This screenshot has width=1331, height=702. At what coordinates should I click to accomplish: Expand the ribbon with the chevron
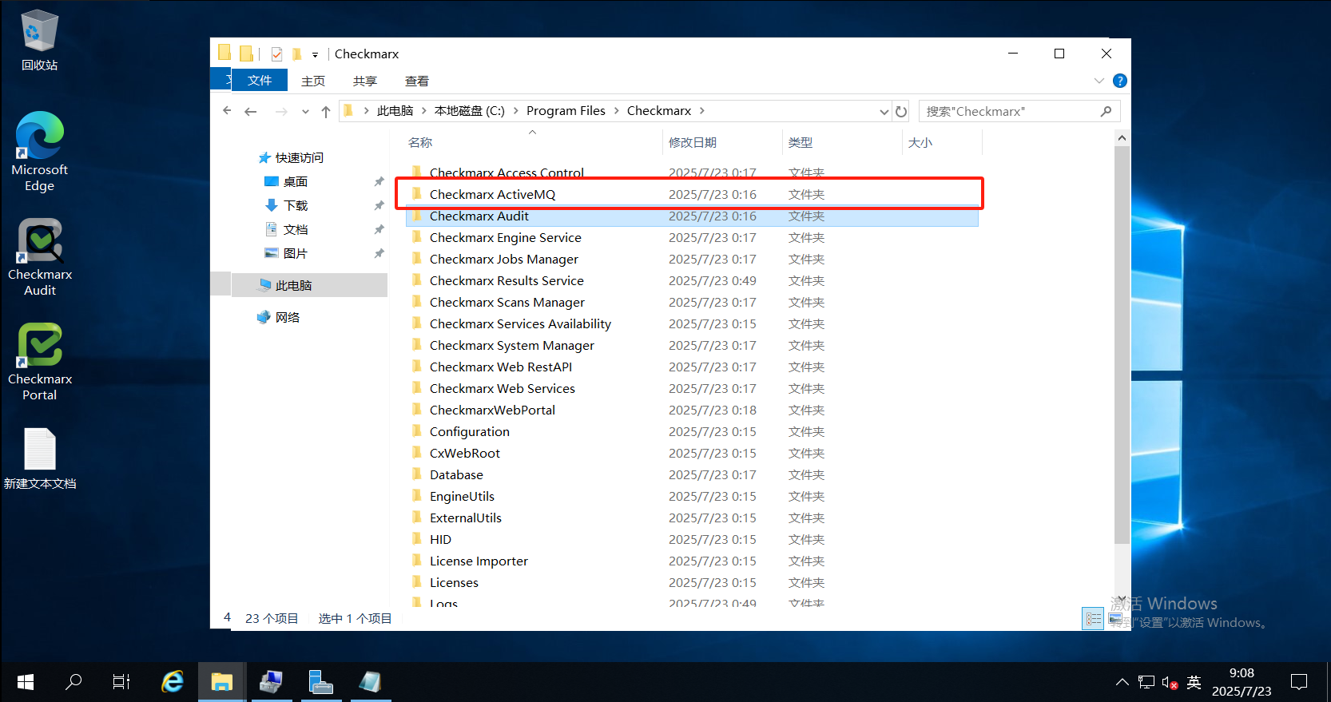(1099, 81)
